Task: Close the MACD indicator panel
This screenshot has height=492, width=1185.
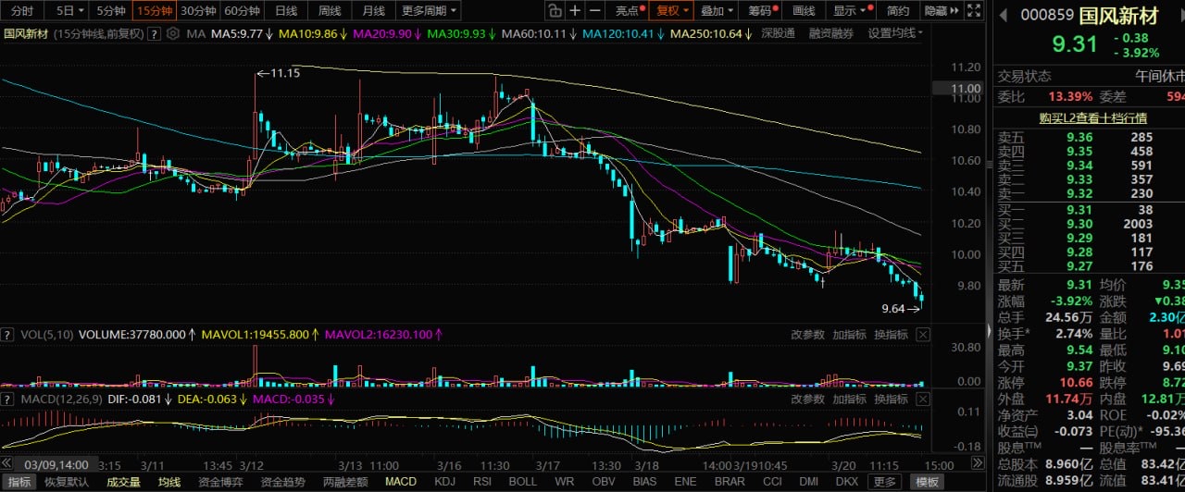Action: click(923, 399)
